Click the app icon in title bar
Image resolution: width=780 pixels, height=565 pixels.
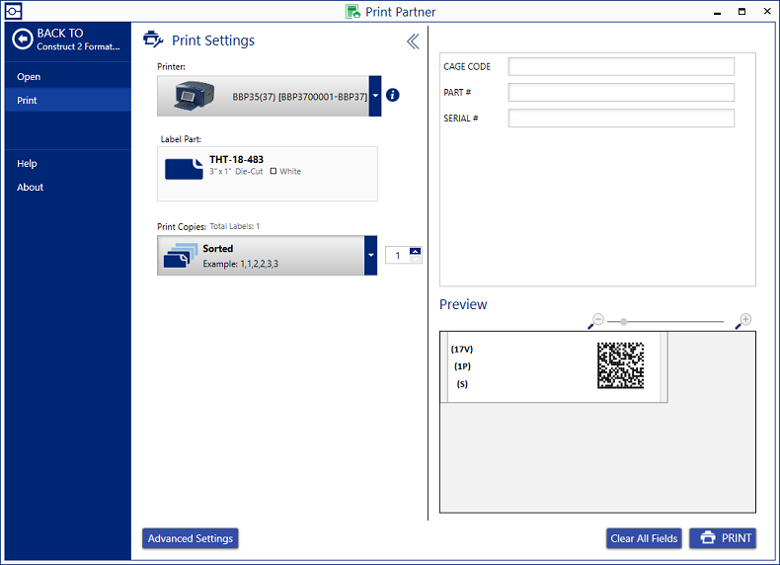coord(13,12)
